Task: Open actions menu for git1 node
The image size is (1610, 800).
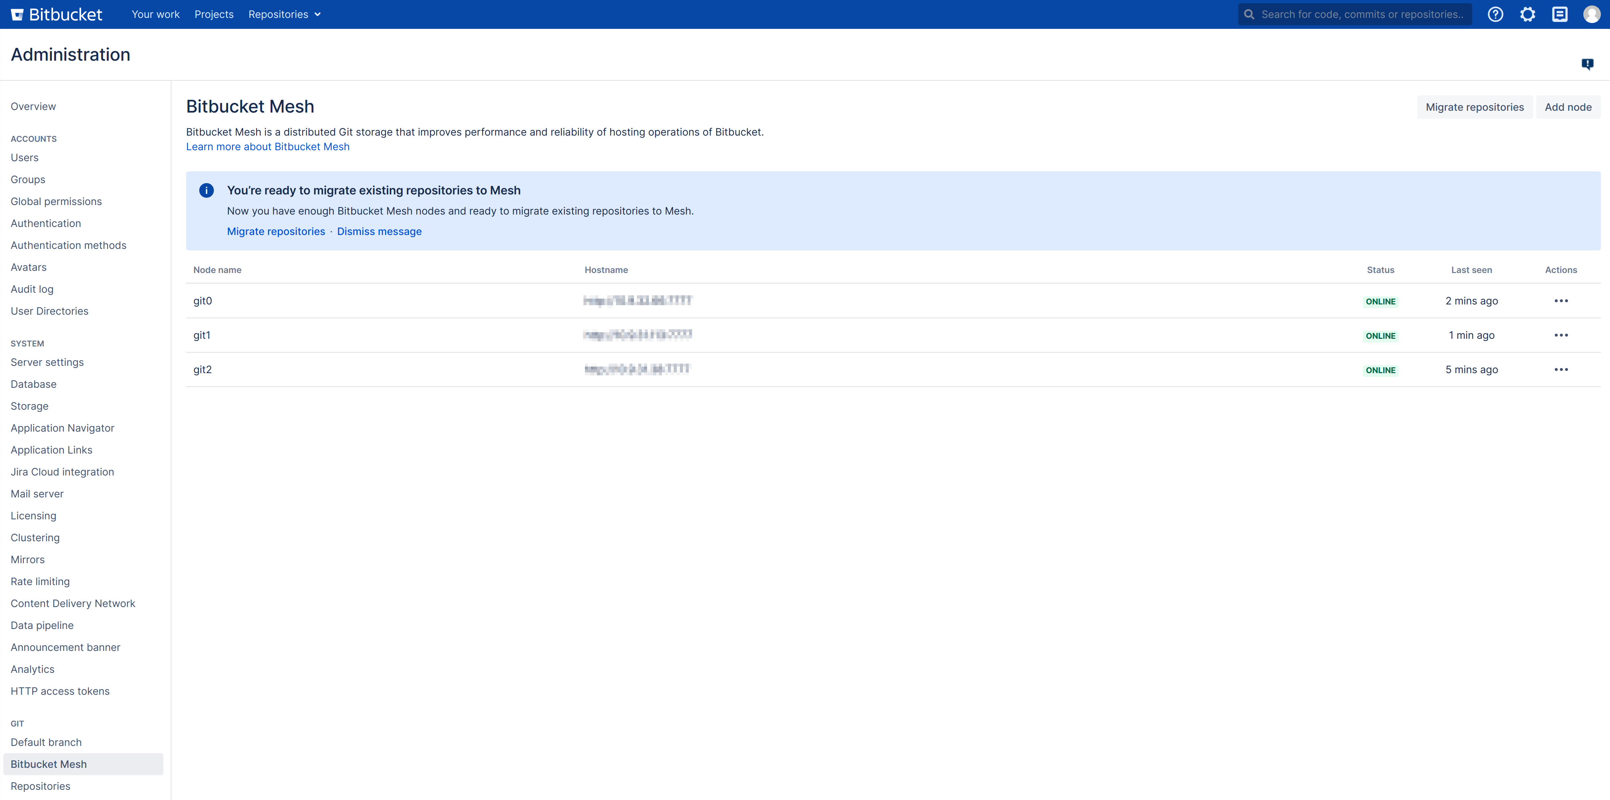Action: [1561, 335]
